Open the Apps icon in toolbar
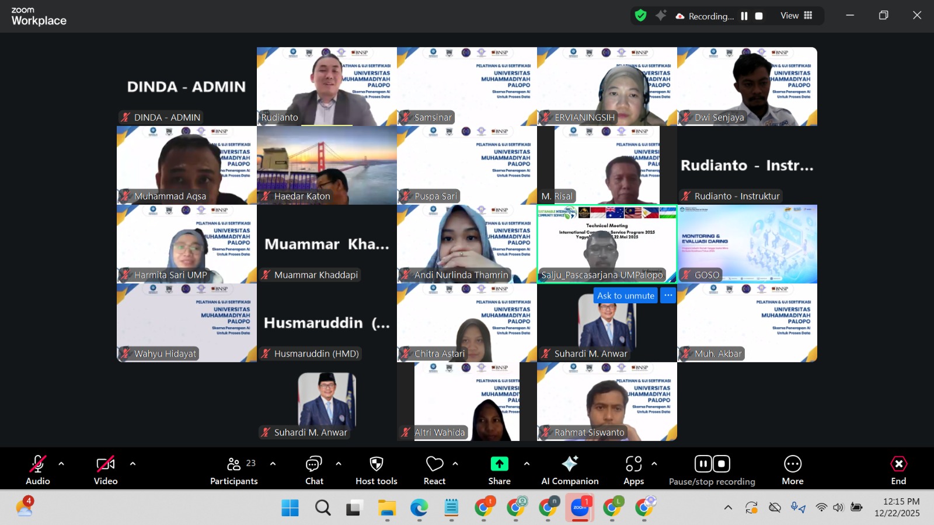 (x=633, y=470)
